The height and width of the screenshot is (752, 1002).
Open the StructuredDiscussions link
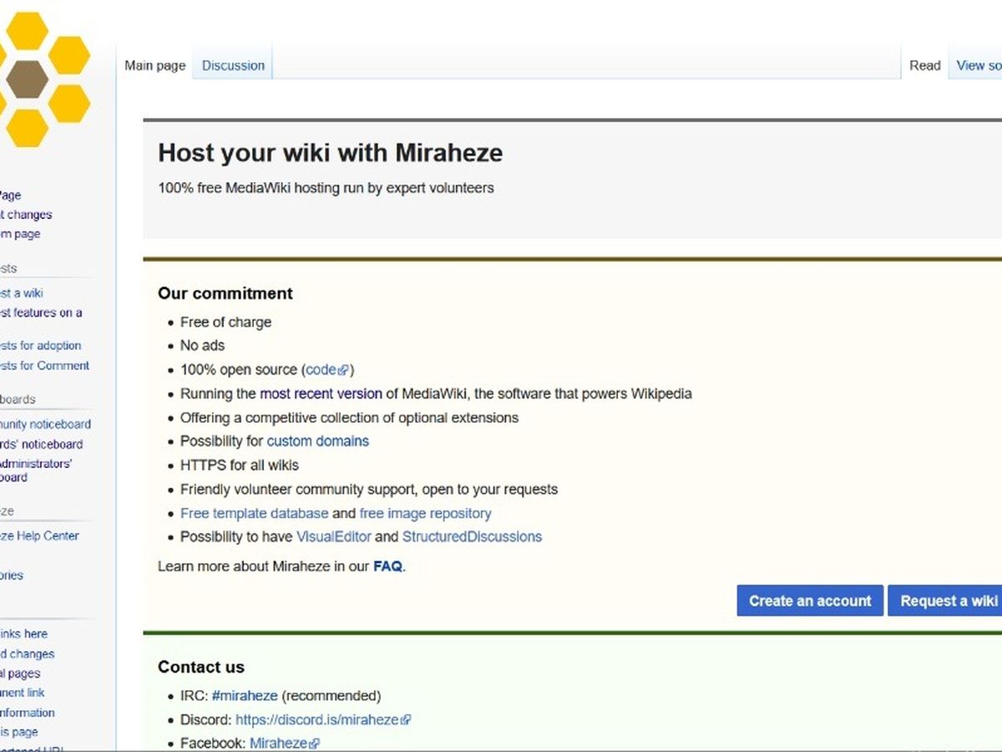[472, 536]
